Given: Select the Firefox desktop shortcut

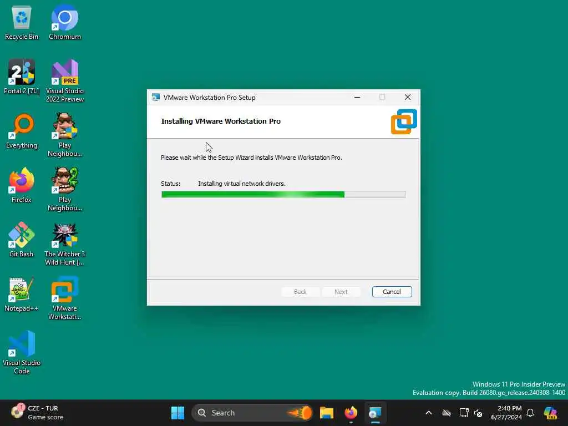Looking at the screenshot, I should click(22, 185).
